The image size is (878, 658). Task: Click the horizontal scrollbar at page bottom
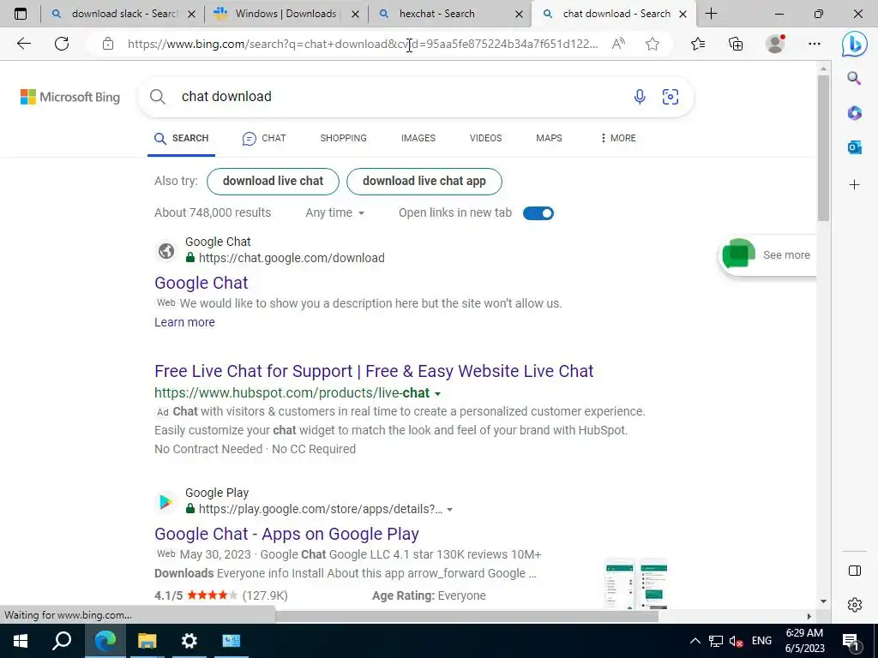466,616
